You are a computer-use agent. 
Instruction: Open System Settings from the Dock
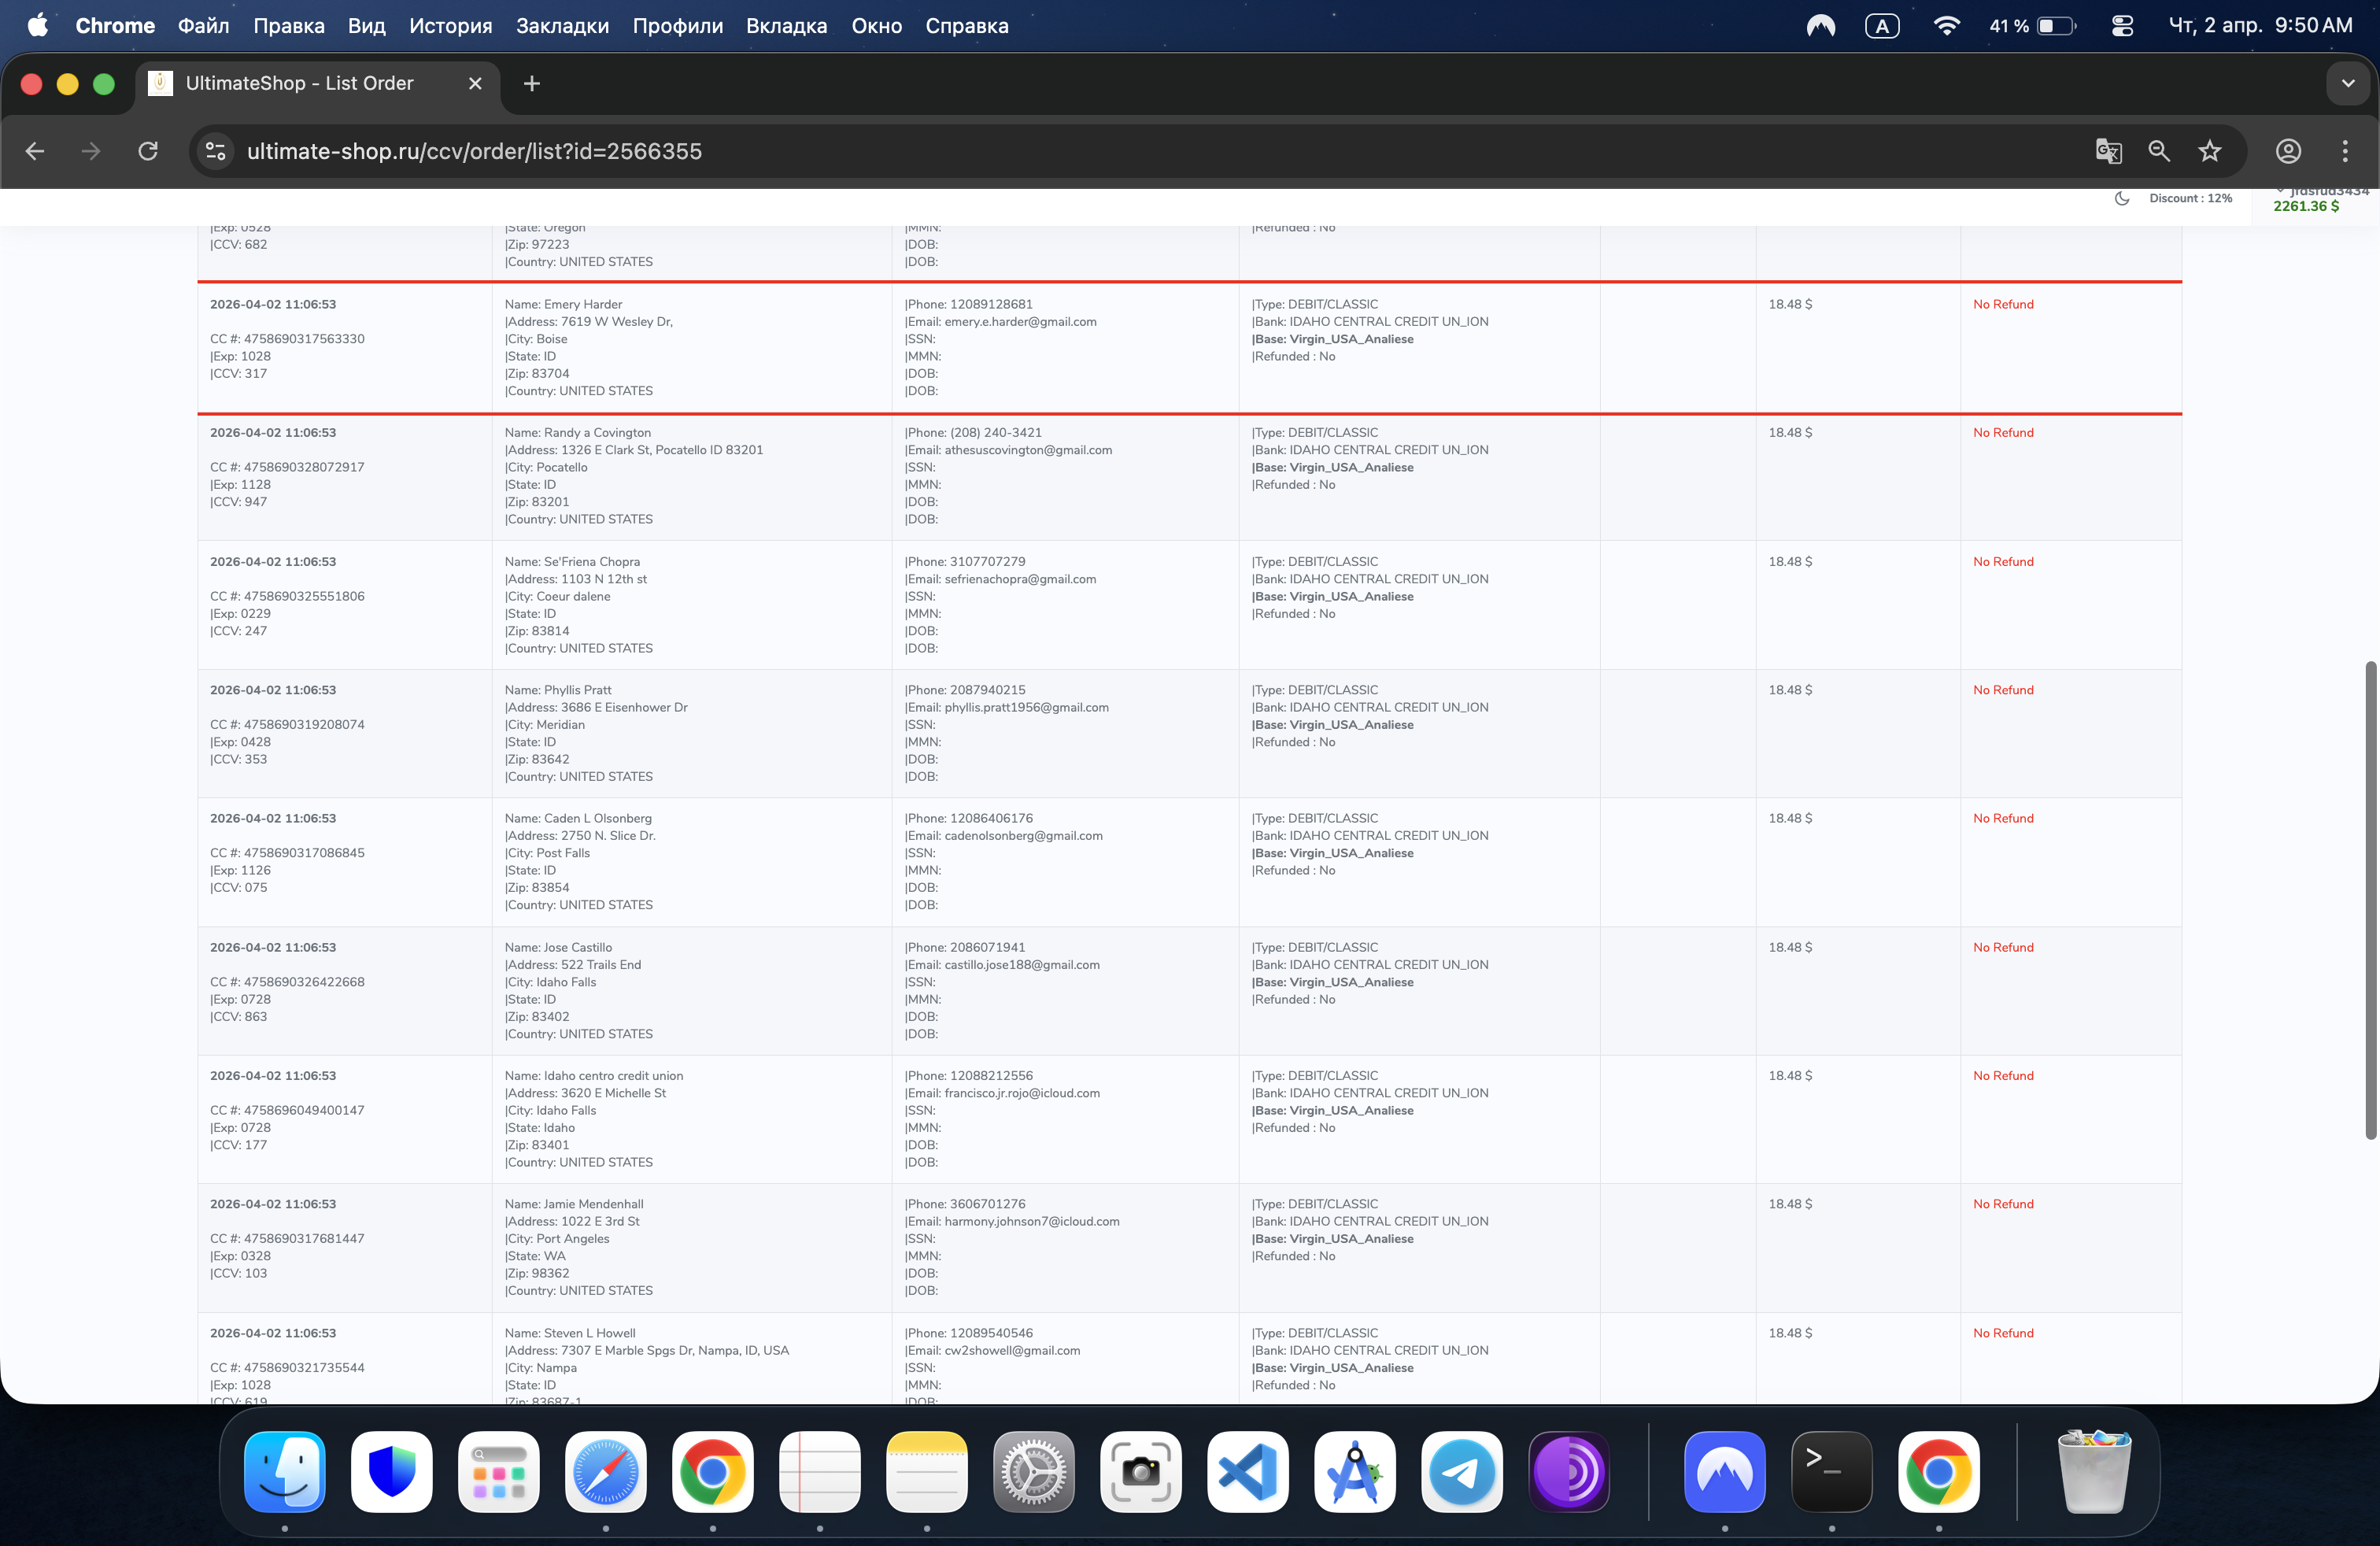1034,1471
